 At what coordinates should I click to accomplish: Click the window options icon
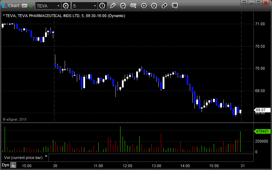pos(244,2)
